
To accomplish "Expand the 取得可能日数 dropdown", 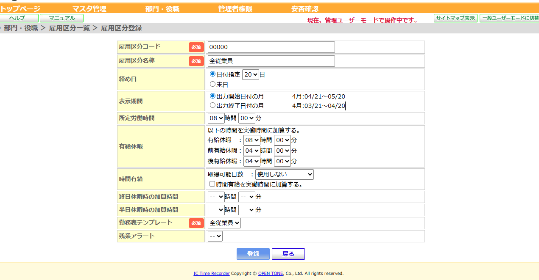I will coord(284,174).
